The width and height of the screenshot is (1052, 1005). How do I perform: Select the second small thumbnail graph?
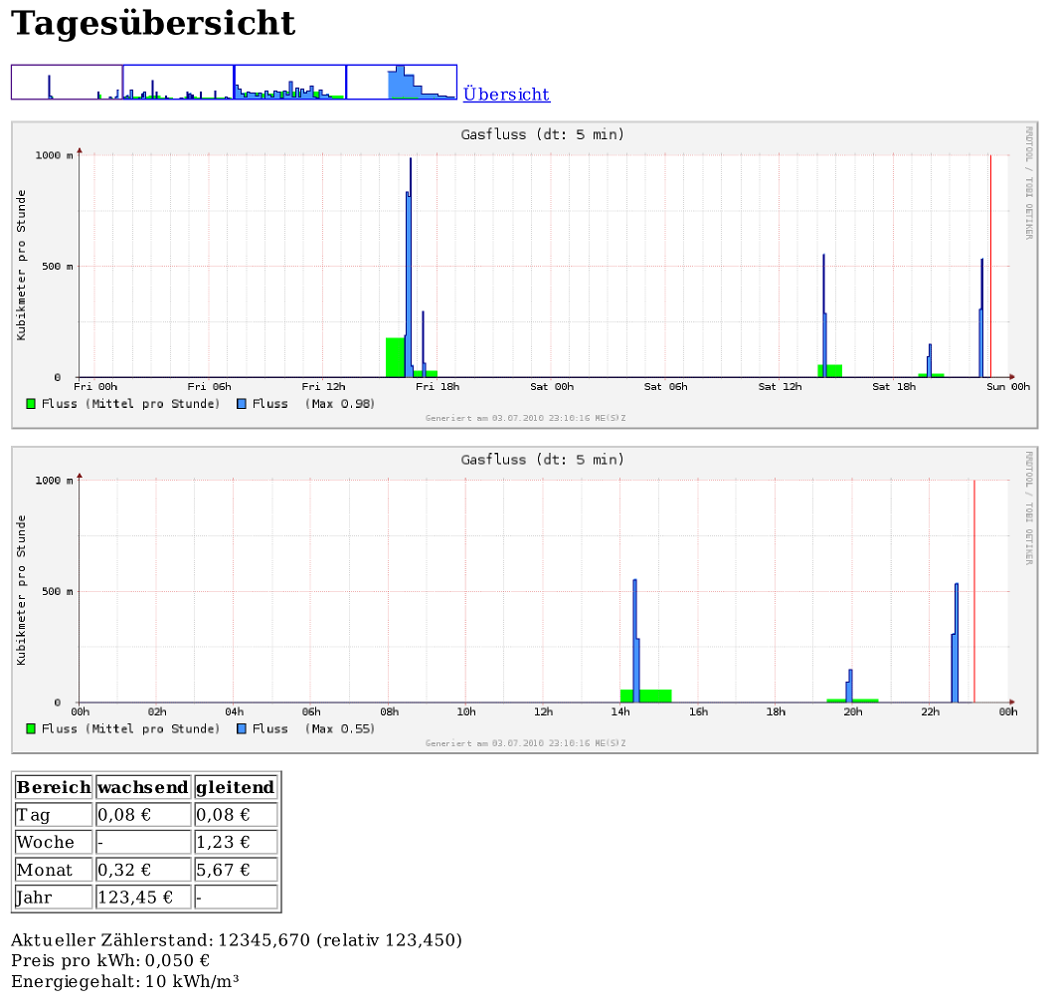pyautogui.click(x=178, y=83)
